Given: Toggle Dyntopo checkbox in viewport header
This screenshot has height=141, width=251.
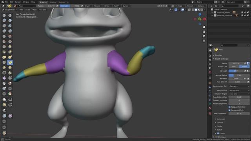Looking at the screenshot, I should (173, 6).
